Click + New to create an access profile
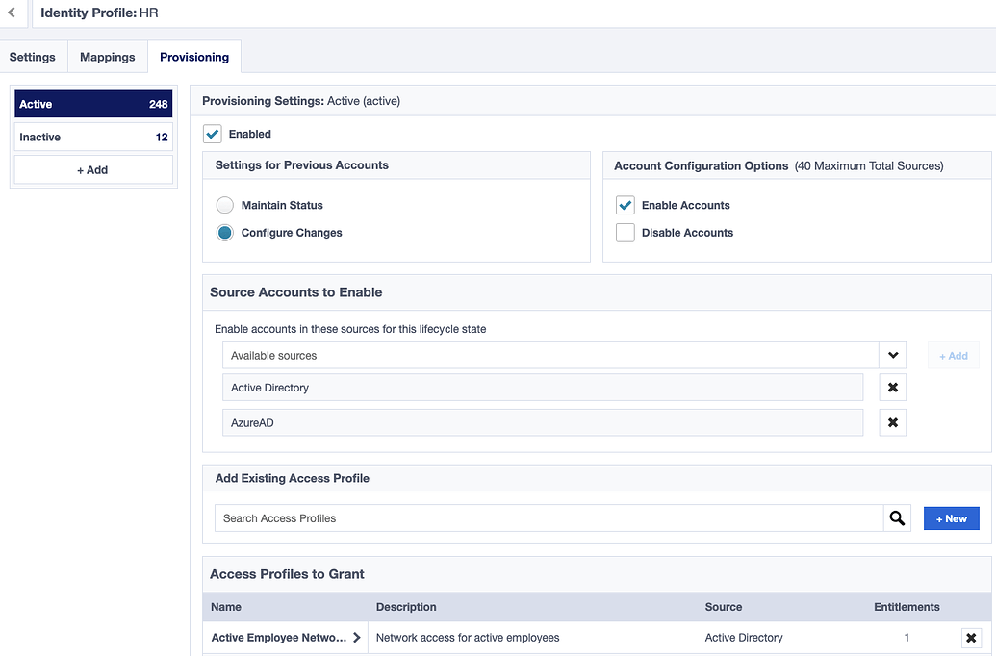Image resolution: width=996 pixels, height=656 pixels. pos(951,517)
